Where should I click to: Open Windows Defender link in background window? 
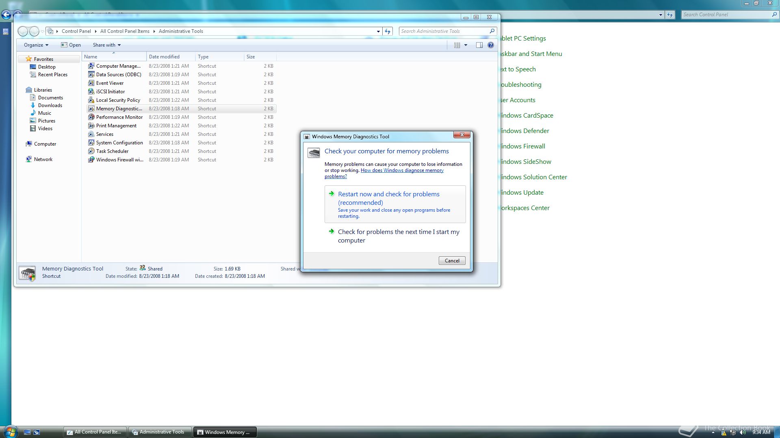coord(525,131)
